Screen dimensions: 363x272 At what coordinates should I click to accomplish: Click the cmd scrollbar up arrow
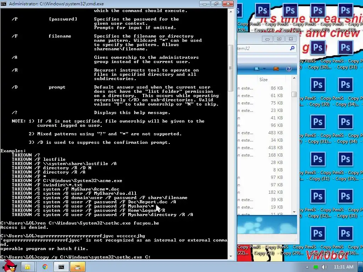pyautogui.click(x=230, y=11)
